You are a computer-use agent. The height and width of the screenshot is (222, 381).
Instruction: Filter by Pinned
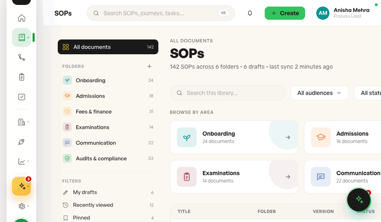[x=108, y=218]
